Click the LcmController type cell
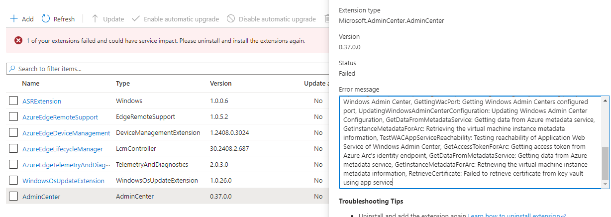This screenshot has height=217, width=611. 136,149
